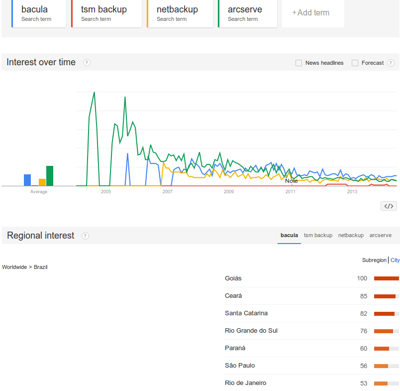Click the Note marker on the chart
This screenshot has height=391, width=400.
[x=292, y=181]
